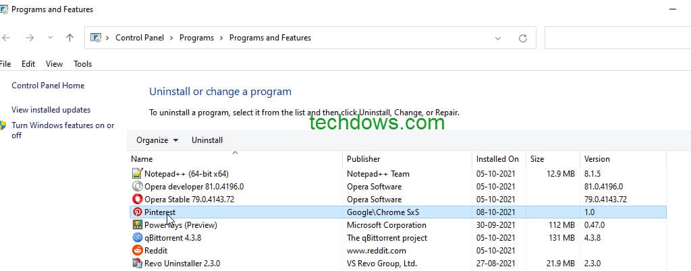The width and height of the screenshot is (691, 271).
Task: Click the 08-10-2021 installed date cell
Action: [495, 212]
